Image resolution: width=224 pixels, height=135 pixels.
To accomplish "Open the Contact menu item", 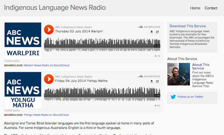I will click(211, 8).
